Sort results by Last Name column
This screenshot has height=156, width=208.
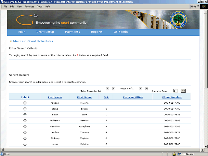pos(55,97)
